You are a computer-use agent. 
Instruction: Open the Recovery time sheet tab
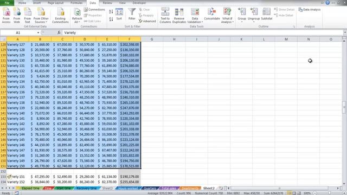click(87, 188)
